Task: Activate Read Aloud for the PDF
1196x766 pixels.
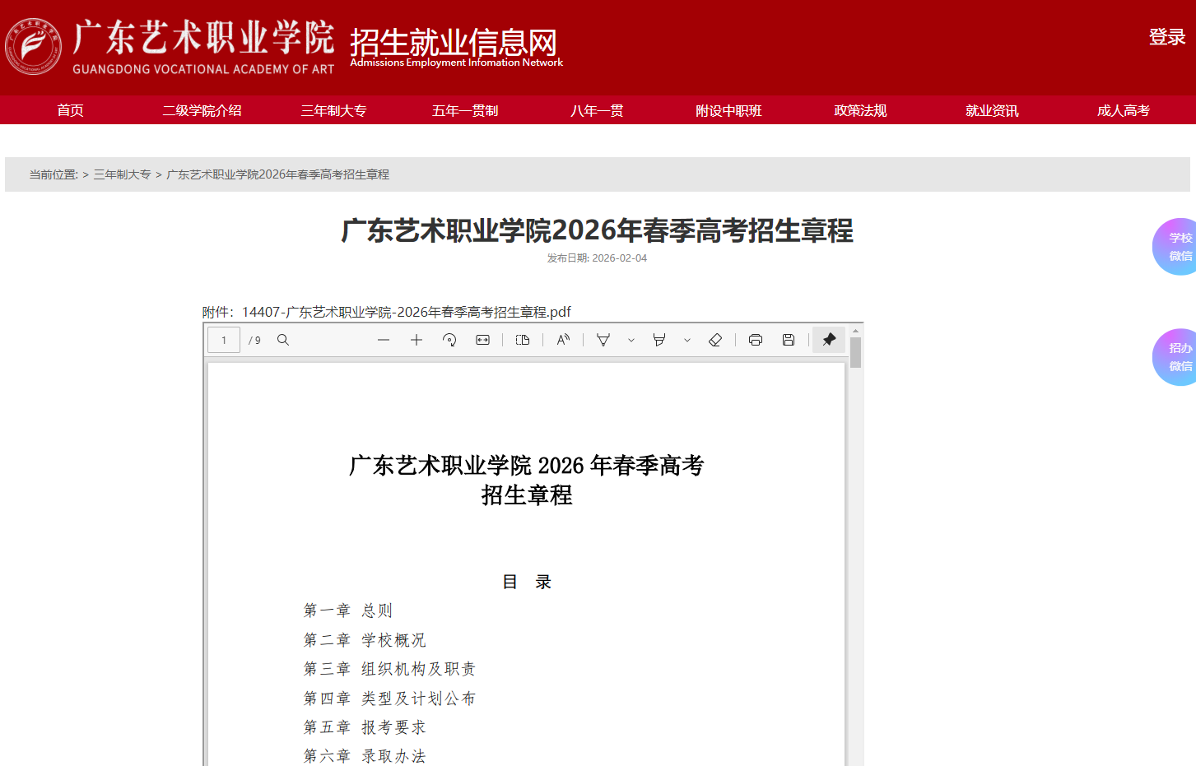Action: click(563, 339)
